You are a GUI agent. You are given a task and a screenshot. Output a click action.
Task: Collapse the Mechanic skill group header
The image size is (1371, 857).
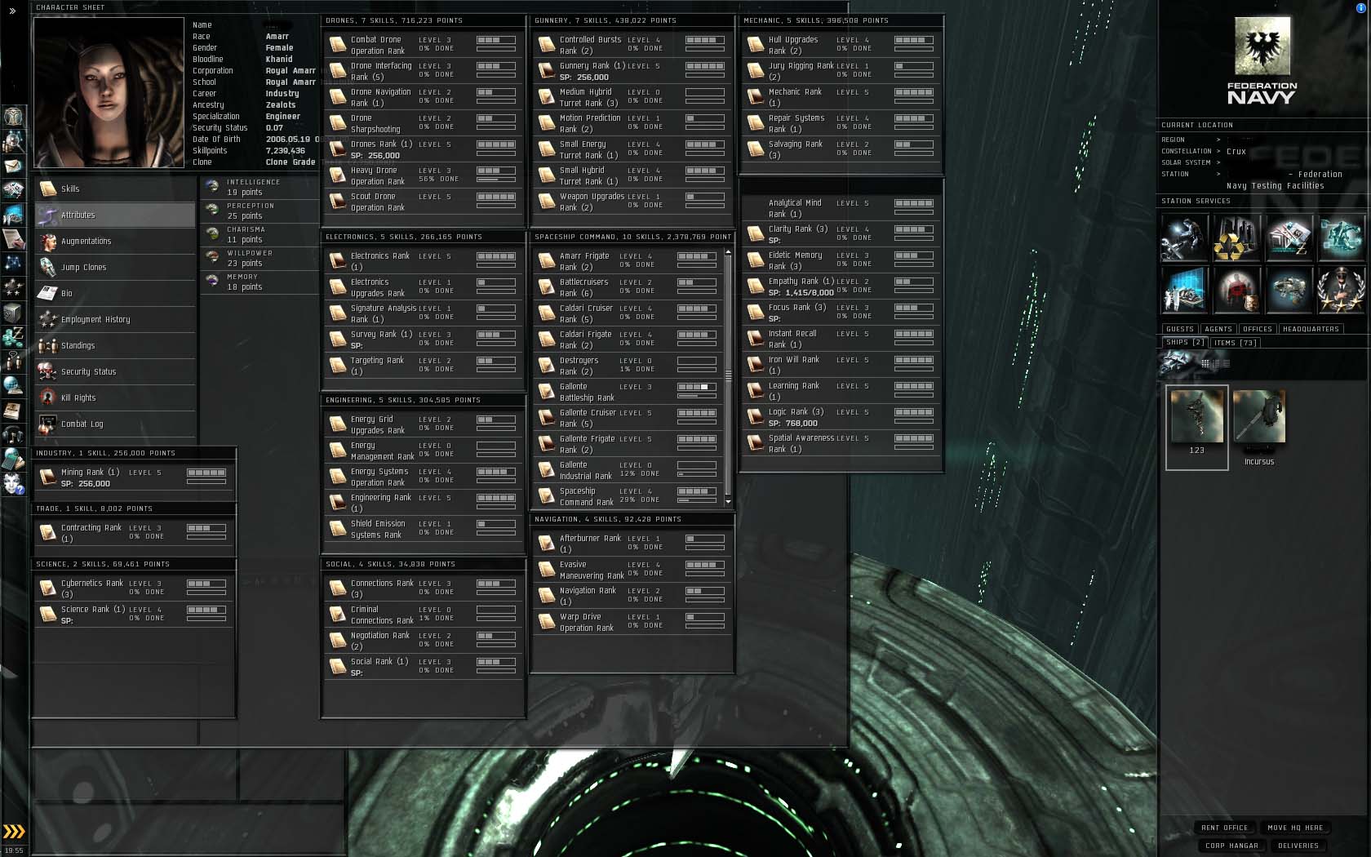[x=841, y=20]
